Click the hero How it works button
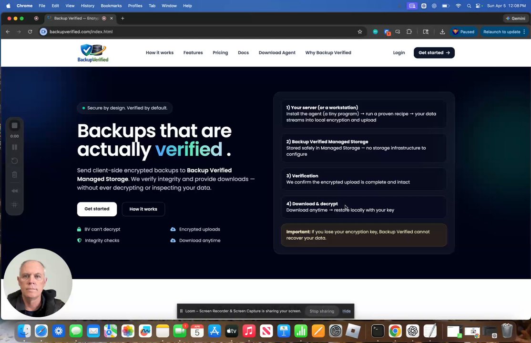 pos(143,209)
